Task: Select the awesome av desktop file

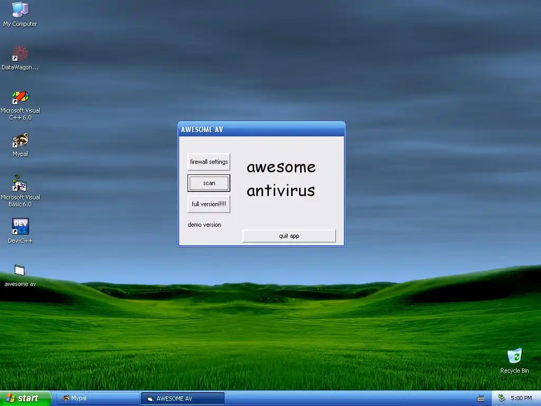Action: pyautogui.click(x=20, y=275)
